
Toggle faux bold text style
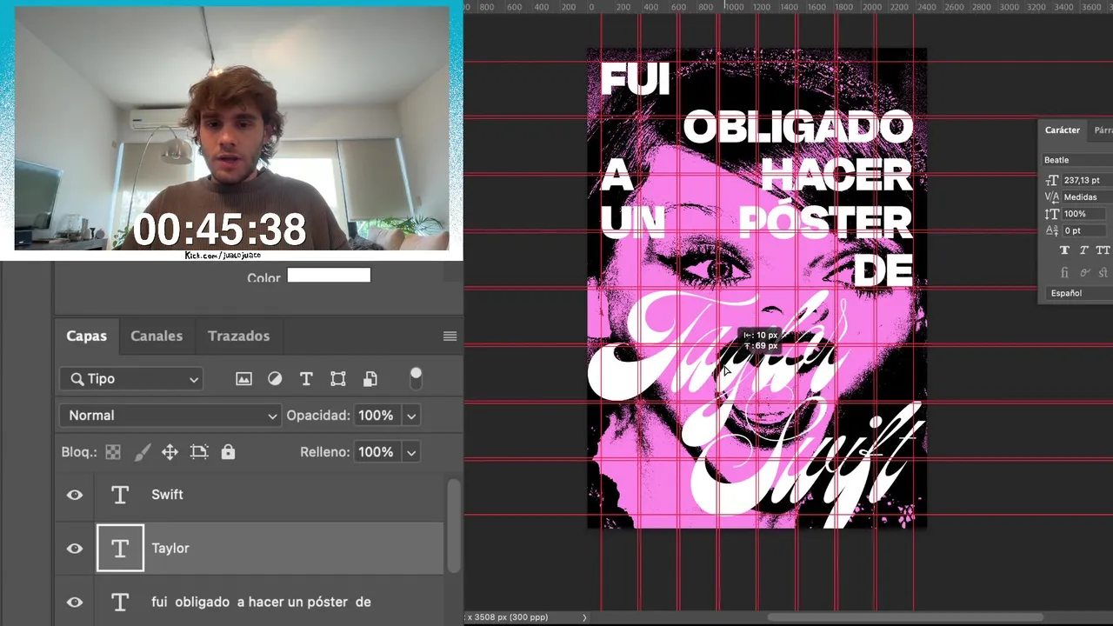1064,250
